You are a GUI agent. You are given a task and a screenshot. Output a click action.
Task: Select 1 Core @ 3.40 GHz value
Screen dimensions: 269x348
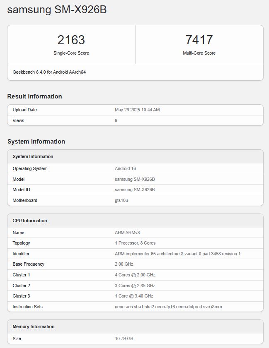[x=134, y=296]
